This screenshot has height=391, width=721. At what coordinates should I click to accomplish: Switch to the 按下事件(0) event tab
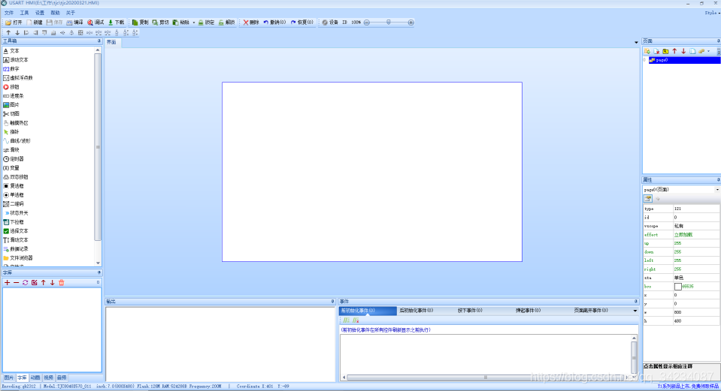pyautogui.click(x=470, y=311)
